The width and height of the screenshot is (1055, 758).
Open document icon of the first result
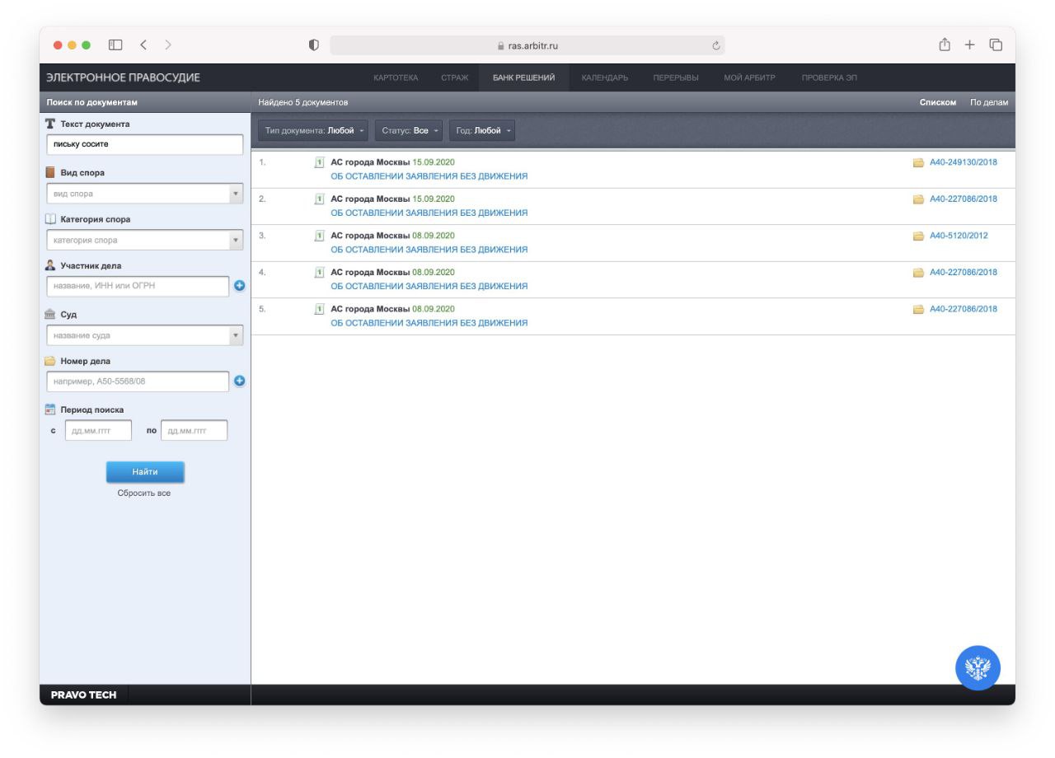coord(320,162)
